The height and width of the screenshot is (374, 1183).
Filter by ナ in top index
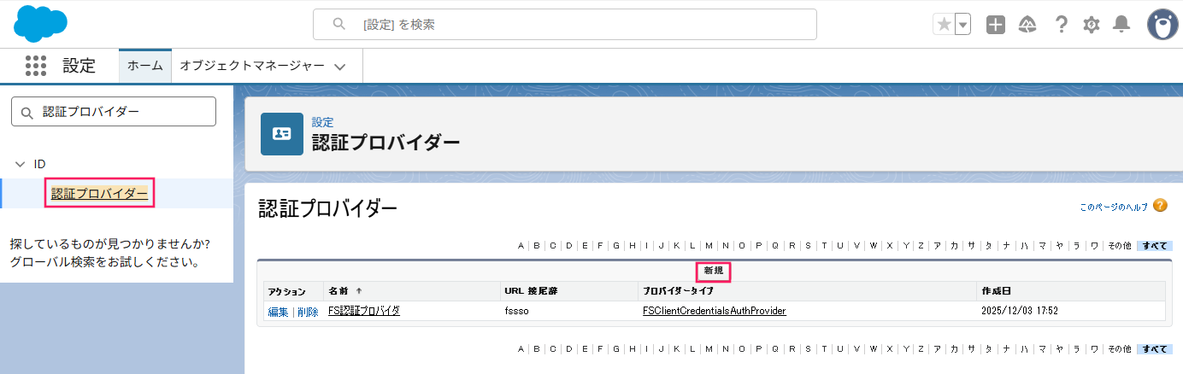[1006, 246]
